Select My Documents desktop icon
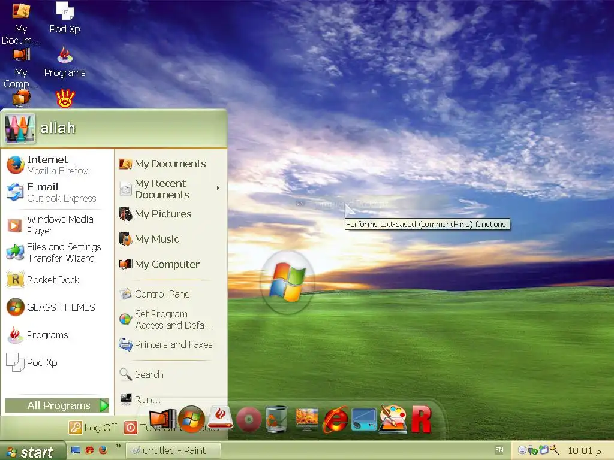This screenshot has height=460, width=614. (x=21, y=23)
